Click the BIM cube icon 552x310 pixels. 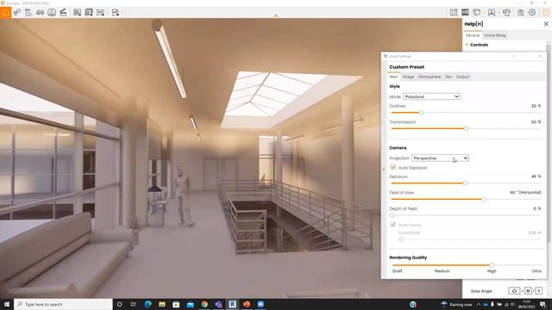point(476,12)
